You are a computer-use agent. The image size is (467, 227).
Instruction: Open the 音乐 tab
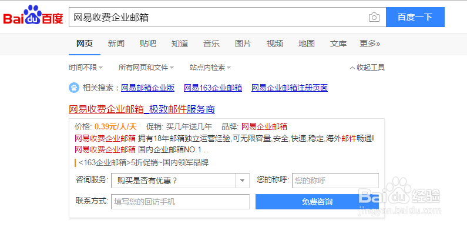pos(211,44)
